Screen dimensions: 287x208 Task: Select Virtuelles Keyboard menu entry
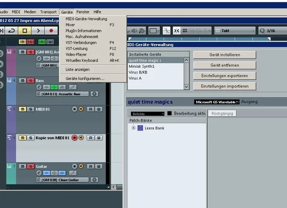tap(93, 60)
